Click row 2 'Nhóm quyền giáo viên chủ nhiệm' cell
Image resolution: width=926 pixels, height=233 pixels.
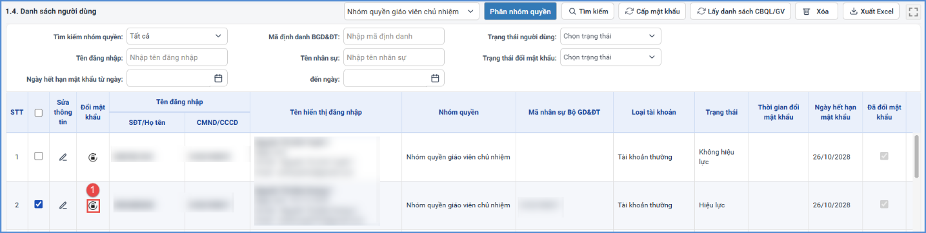pyautogui.click(x=458, y=205)
